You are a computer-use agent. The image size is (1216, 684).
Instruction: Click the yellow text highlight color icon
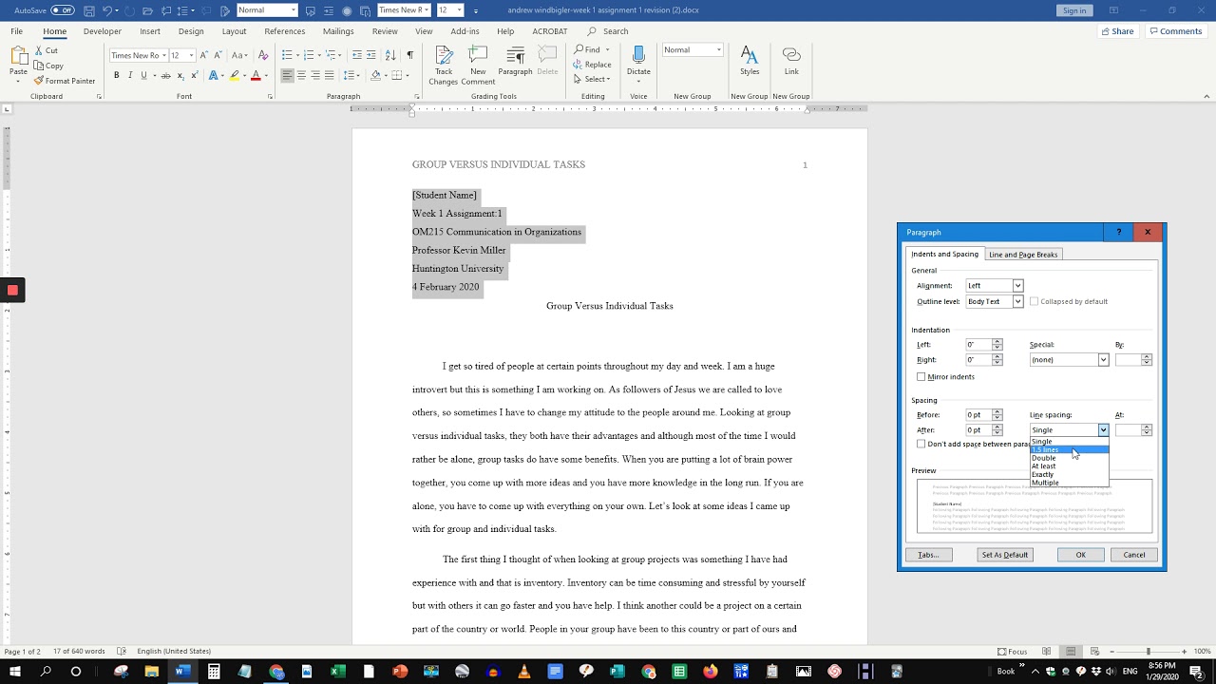pyautogui.click(x=234, y=75)
